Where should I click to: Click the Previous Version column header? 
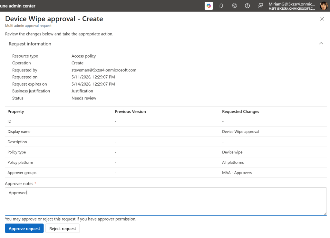point(130,111)
